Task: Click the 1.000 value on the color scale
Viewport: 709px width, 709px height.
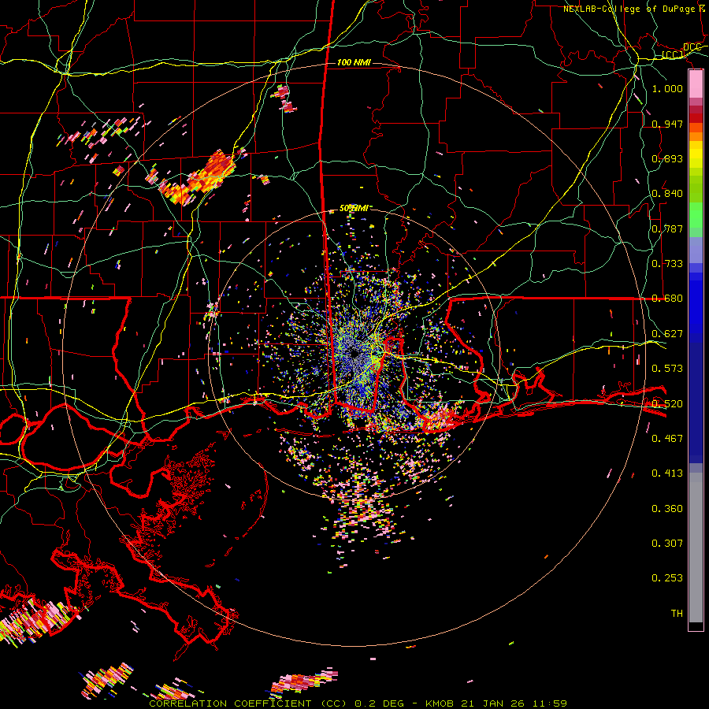Action: click(667, 89)
